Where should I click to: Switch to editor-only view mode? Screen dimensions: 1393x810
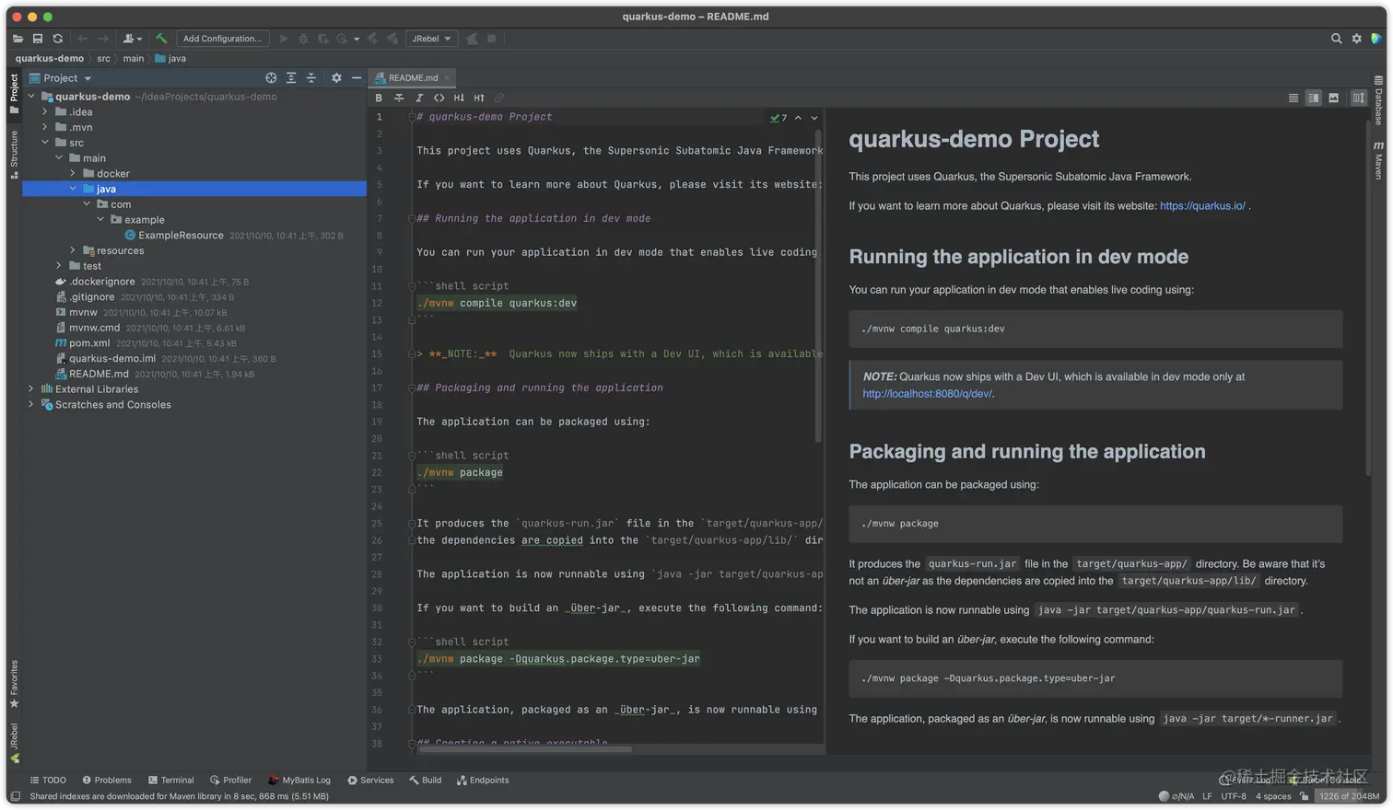(1293, 98)
